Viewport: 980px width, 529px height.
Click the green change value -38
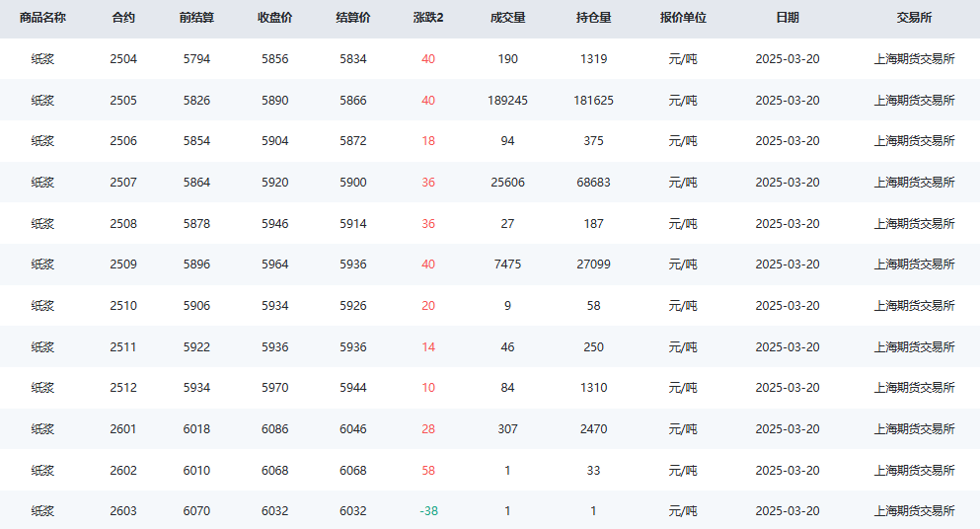428,511
